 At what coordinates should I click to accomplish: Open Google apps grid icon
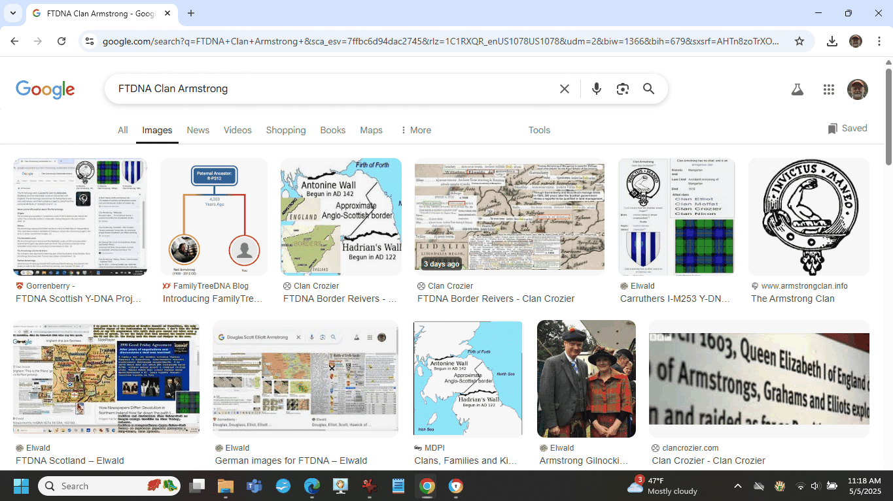point(829,89)
